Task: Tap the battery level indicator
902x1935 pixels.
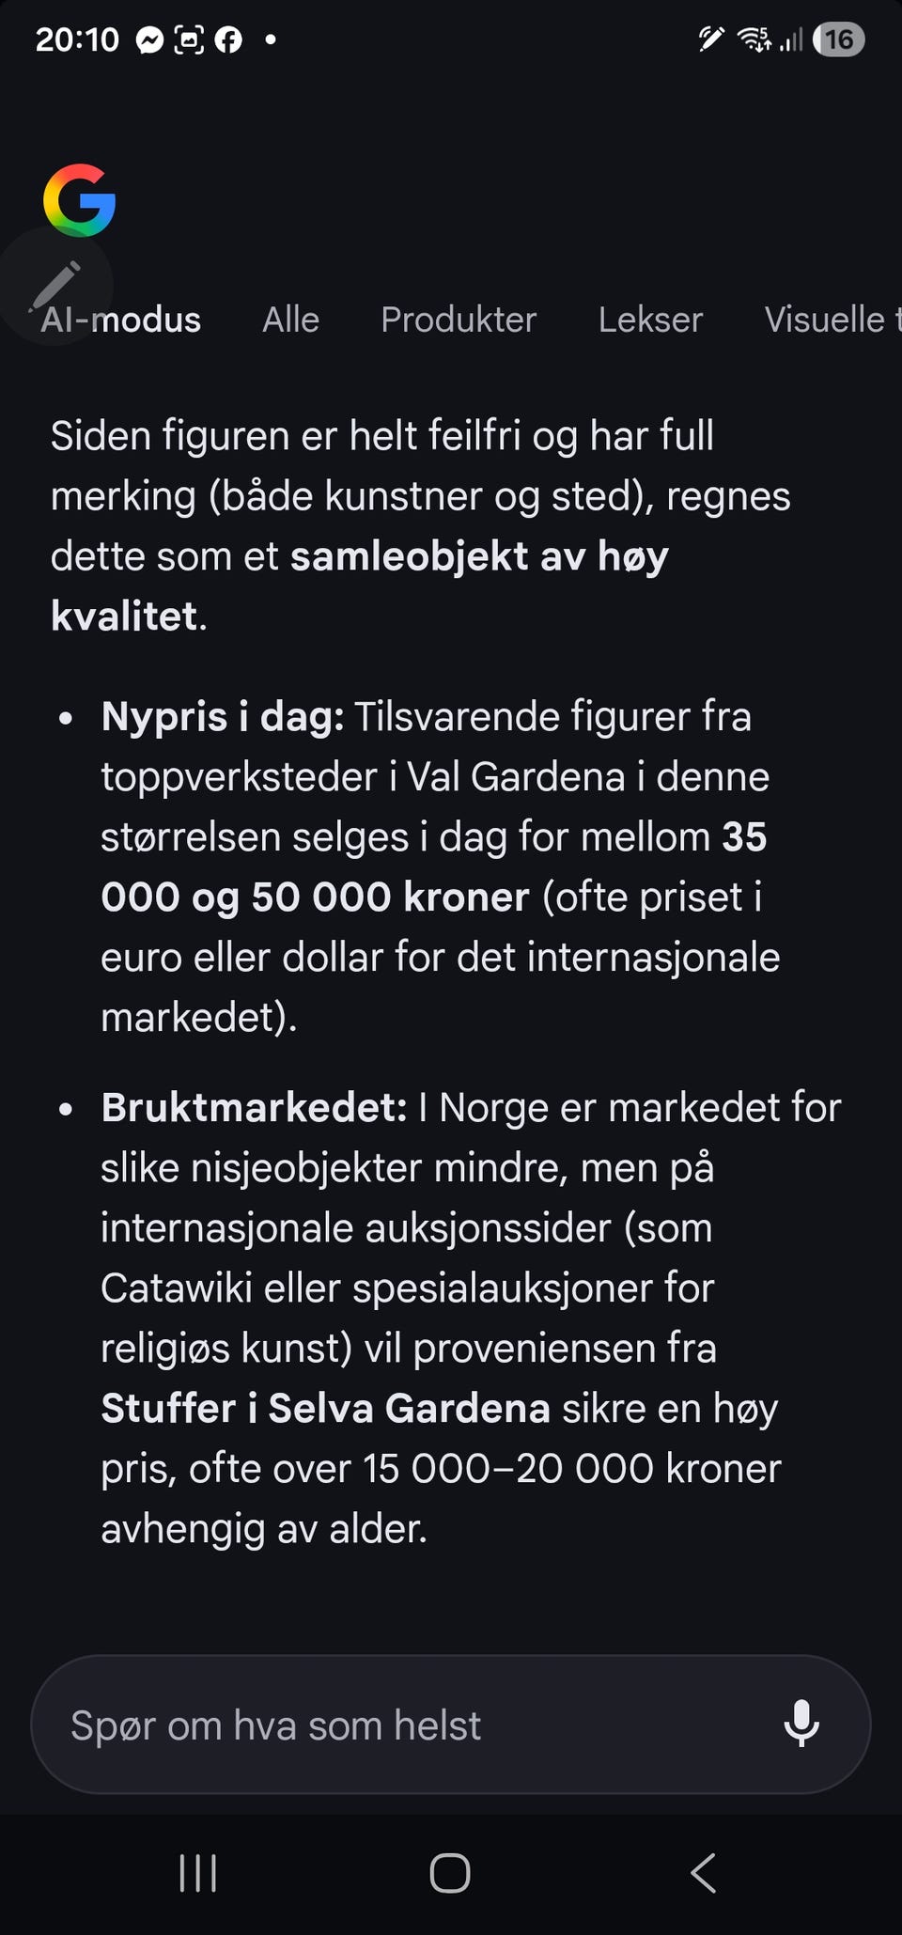Action: click(x=839, y=39)
